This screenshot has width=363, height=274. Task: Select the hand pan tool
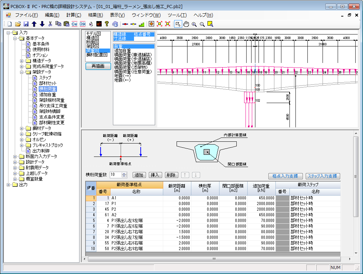[186, 24]
